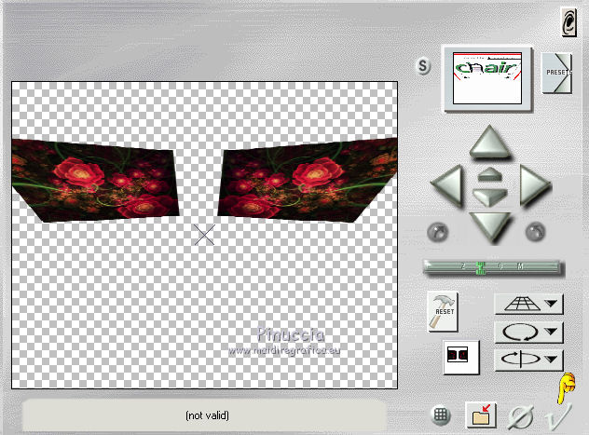Click the black image display mode button
The width and height of the screenshot is (589, 435).
pos(460,357)
